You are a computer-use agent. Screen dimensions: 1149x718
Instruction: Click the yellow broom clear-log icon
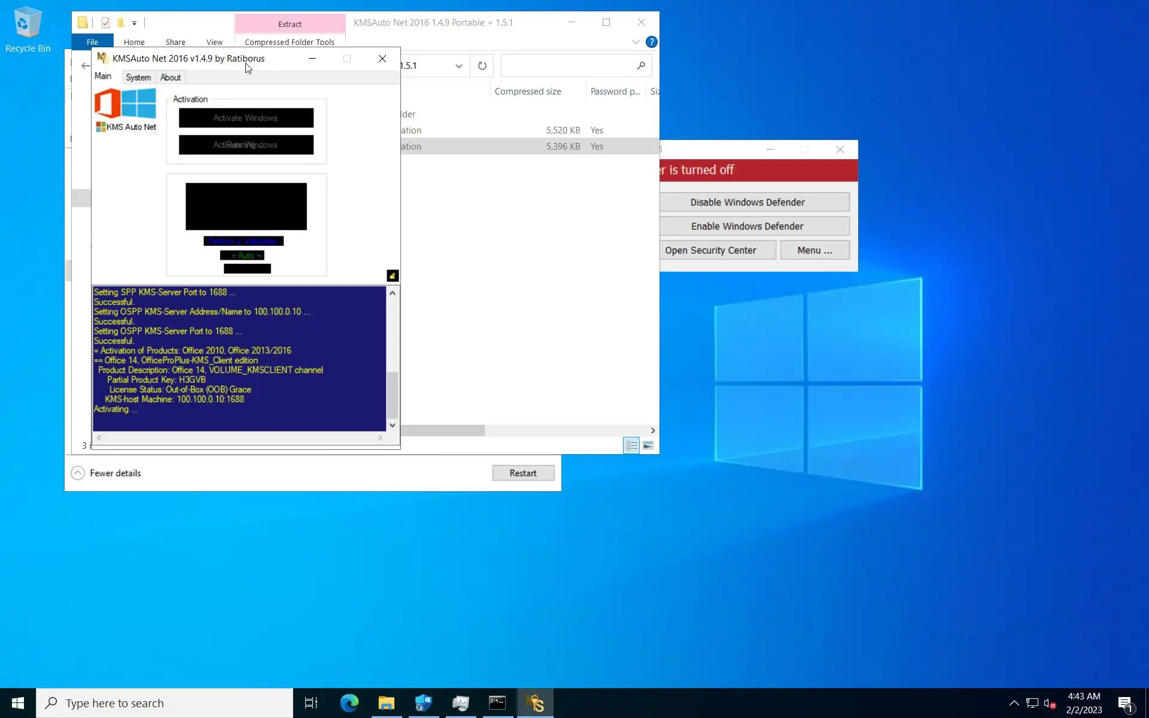[x=393, y=275]
